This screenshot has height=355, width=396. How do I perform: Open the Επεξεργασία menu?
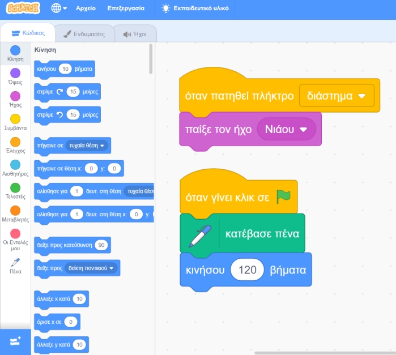[126, 8]
